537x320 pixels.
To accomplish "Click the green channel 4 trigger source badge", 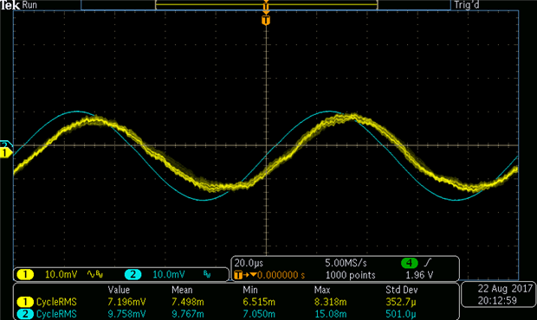I will (410, 263).
